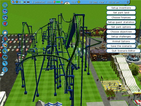Collapse the top status bar handle
Image resolution: width=141 pixels, height=106 pixels.
pos(67,3)
